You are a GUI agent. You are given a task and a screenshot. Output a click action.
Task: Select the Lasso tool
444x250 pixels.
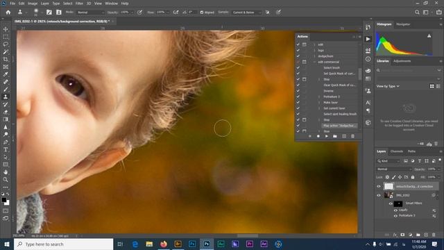click(6, 44)
